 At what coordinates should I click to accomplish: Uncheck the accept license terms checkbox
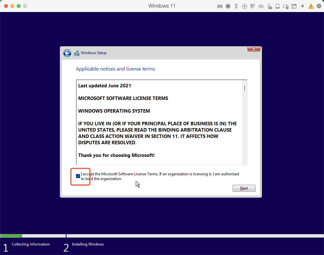(78, 176)
